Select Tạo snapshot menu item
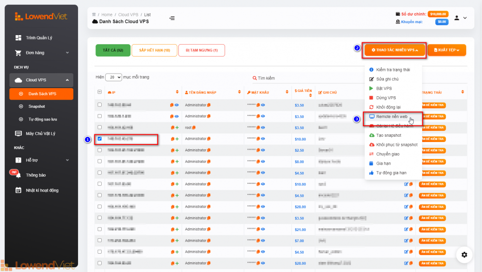Viewport: 482px width, 272px height. (393, 135)
